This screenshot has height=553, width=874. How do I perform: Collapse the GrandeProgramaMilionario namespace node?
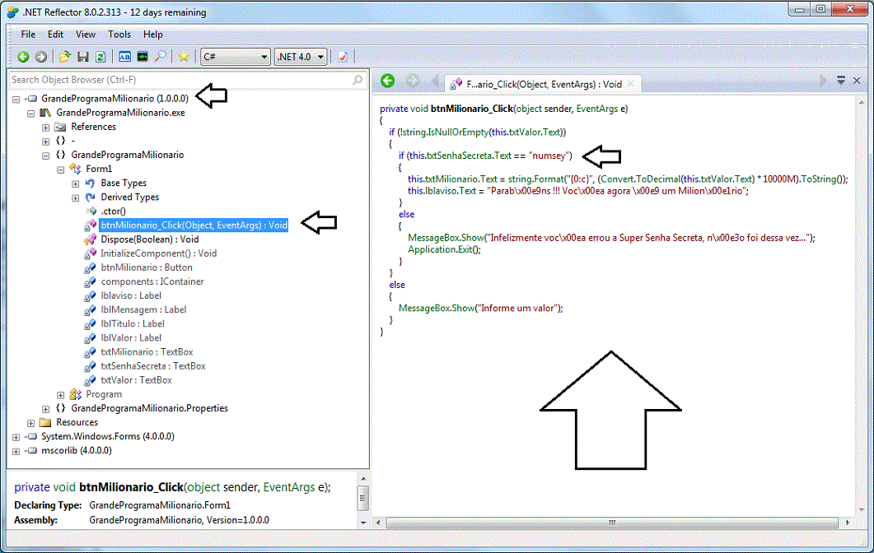pos(45,156)
